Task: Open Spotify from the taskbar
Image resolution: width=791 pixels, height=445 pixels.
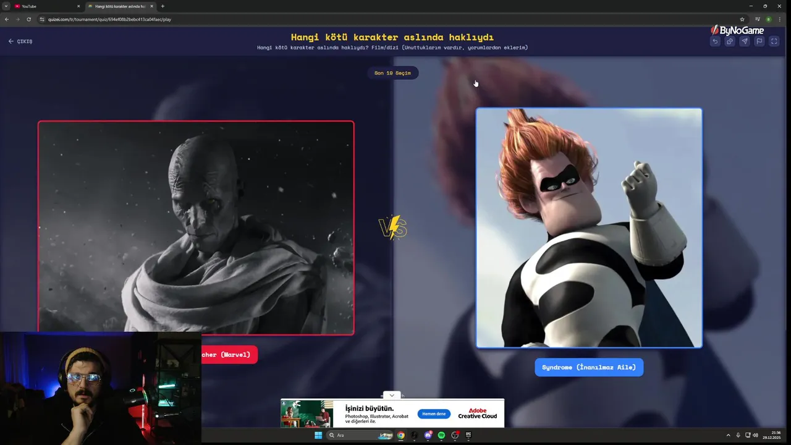Action: click(441, 435)
